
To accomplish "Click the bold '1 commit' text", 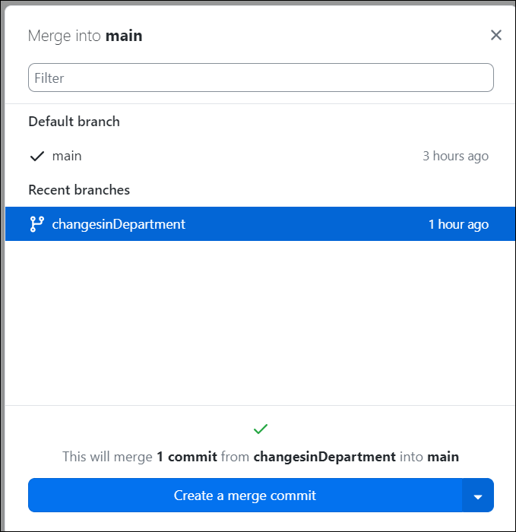I will [x=187, y=457].
